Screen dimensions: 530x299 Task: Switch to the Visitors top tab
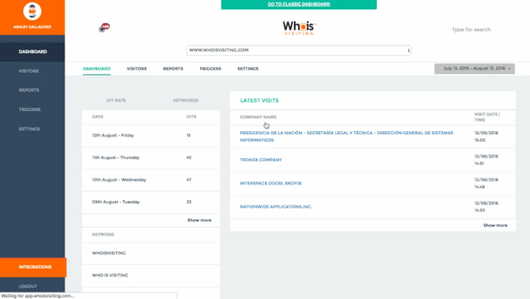click(136, 69)
